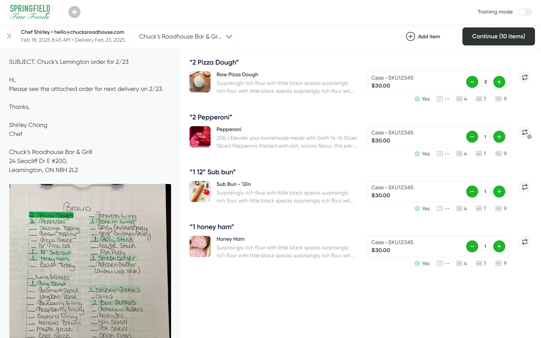Image resolution: width=541 pixels, height=338 pixels.
Task: Swap the Raw Pizza Dough item
Action: pos(525,77)
